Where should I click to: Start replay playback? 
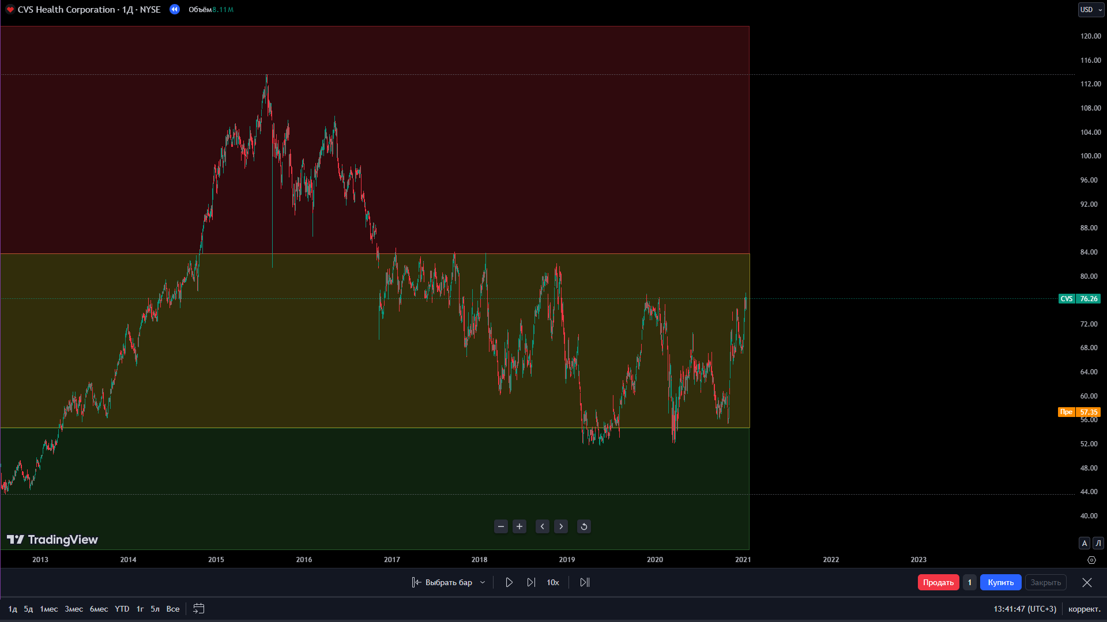[509, 582]
